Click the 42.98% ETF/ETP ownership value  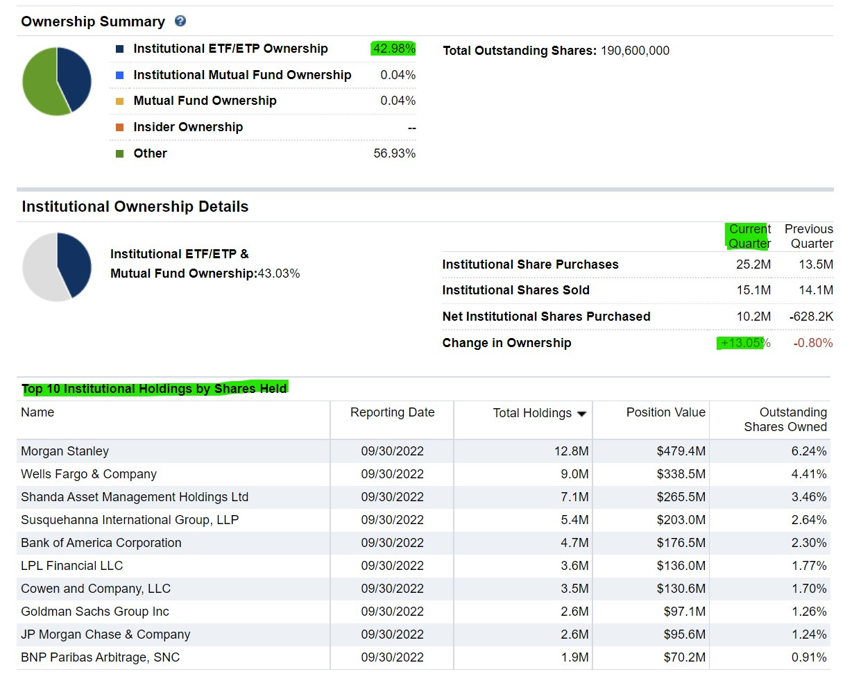tap(394, 49)
